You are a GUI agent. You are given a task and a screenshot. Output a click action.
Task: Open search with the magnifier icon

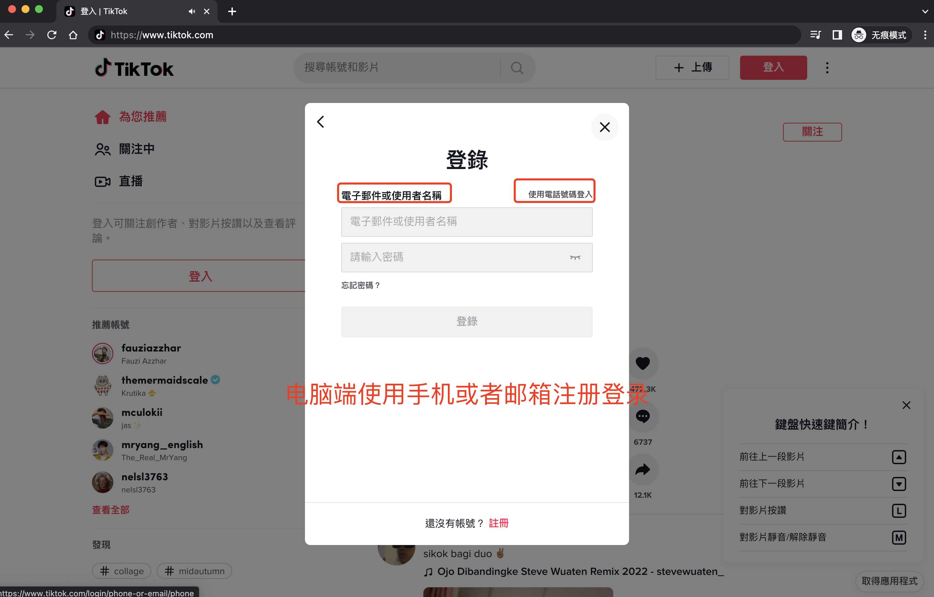click(x=517, y=67)
